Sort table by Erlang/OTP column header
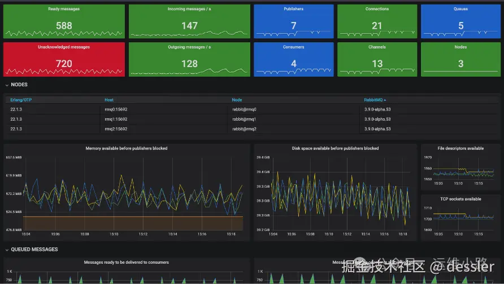Viewport: 504px width, 284px height. coord(21,100)
